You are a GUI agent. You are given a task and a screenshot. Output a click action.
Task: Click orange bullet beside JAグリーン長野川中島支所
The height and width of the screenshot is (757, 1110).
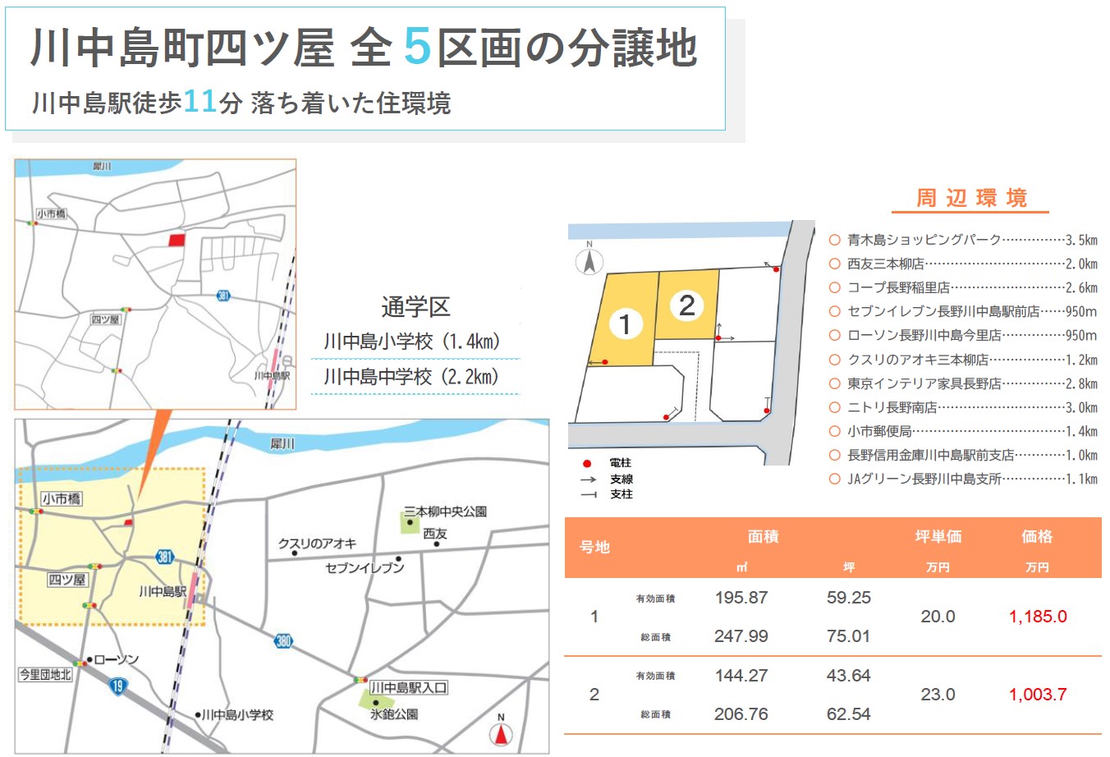[x=834, y=479]
